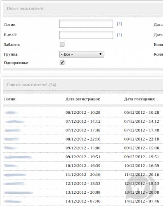Sort by the Дата посещения column header

coord(140,99)
